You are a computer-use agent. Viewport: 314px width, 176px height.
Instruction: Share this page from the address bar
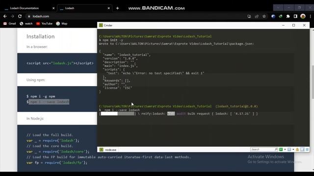click(x=257, y=16)
